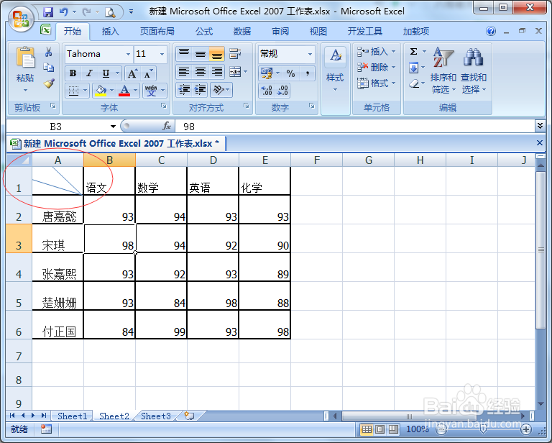The height and width of the screenshot is (443, 552).
Task: Expand the Name Box dropdown arrow
Action: click(113, 127)
